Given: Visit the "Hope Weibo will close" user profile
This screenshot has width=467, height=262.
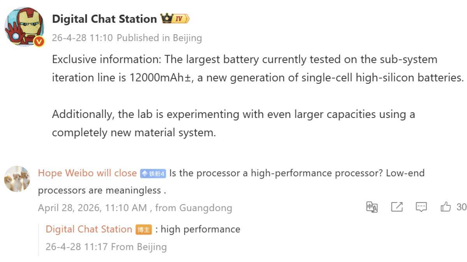Looking at the screenshot, I should click(87, 173).
